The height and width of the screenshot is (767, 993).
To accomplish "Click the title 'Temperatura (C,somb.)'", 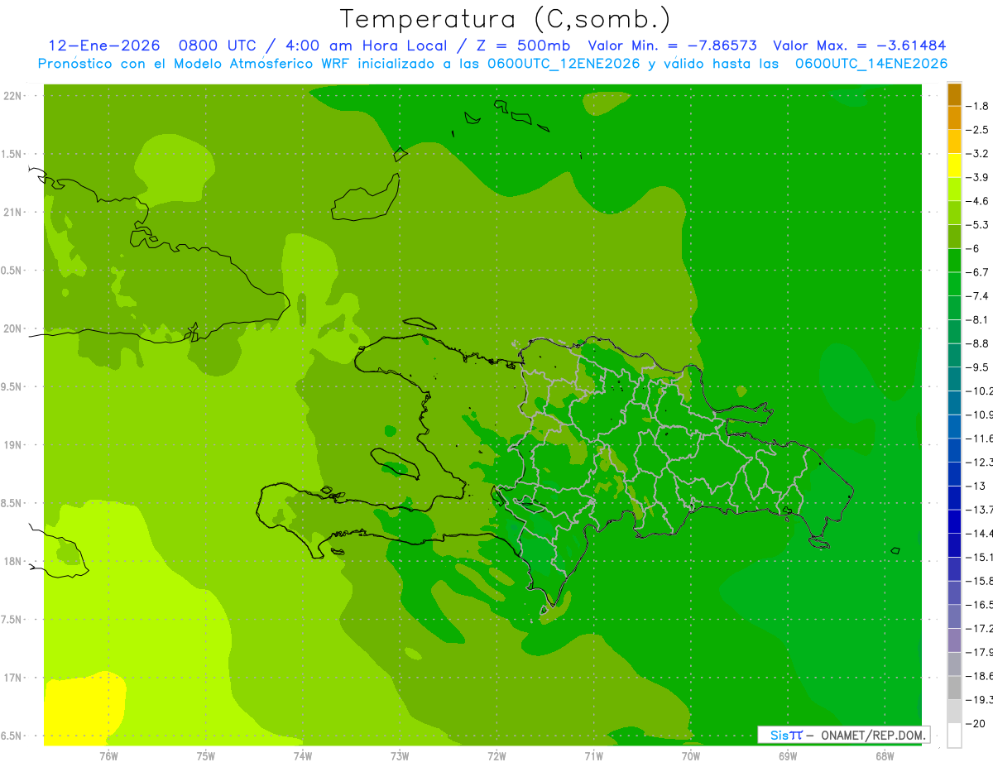I will [505, 19].
